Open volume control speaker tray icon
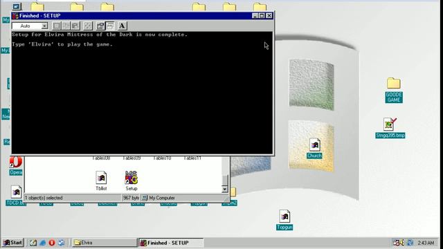 click(402, 243)
